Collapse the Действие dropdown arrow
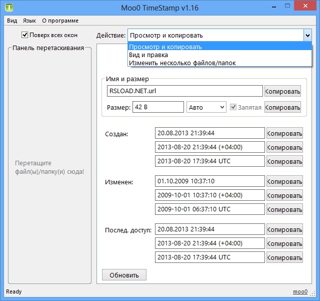Screen dimensions: 320x301 click(307, 36)
